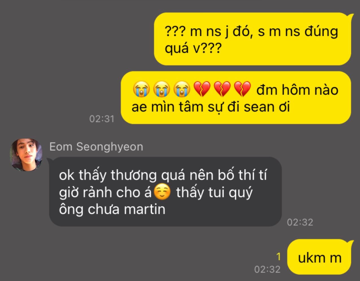Click the 02:32 timestamp beside gray bubble
This screenshot has height=281, width=360.
(x=300, y=222)
